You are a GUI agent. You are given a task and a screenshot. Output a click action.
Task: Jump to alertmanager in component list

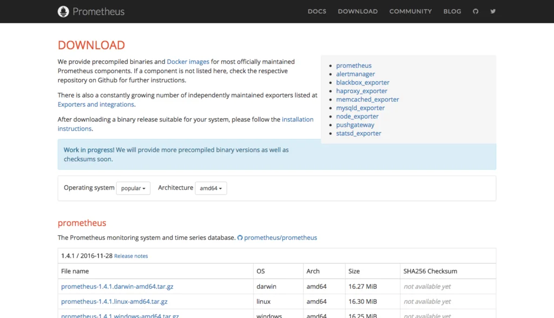(355, 74)
